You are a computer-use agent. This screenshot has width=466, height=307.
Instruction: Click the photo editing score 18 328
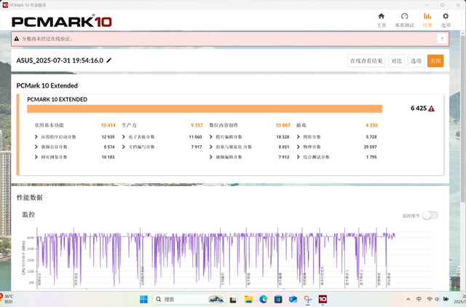coord(283,137)
